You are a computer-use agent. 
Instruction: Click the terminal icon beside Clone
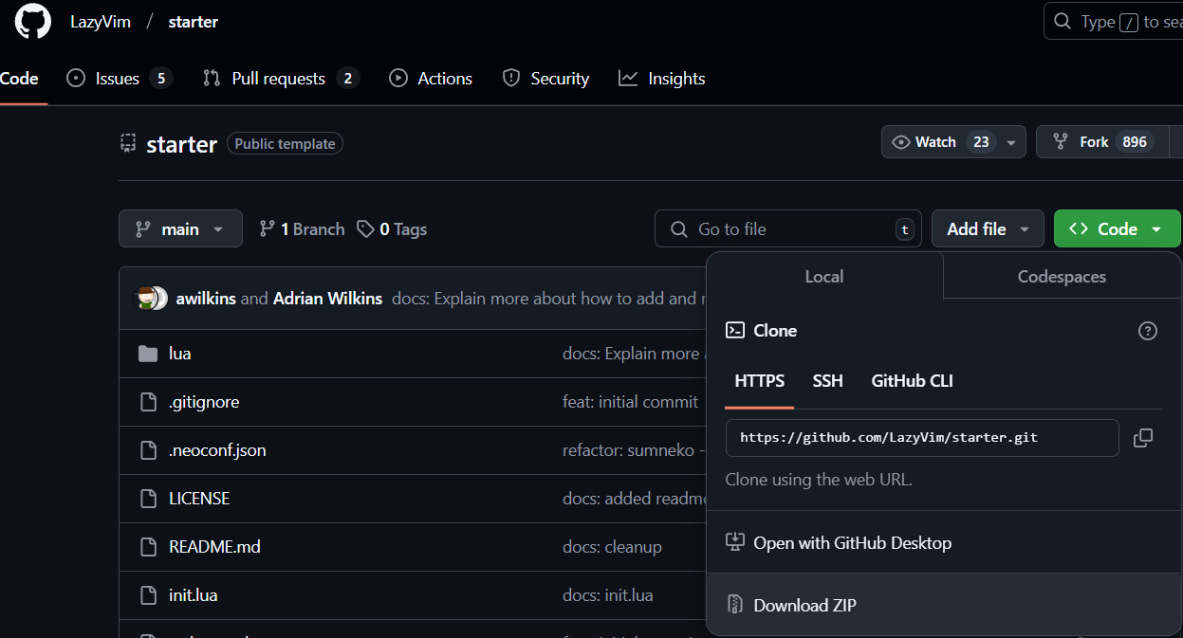(x=734, y=331)
